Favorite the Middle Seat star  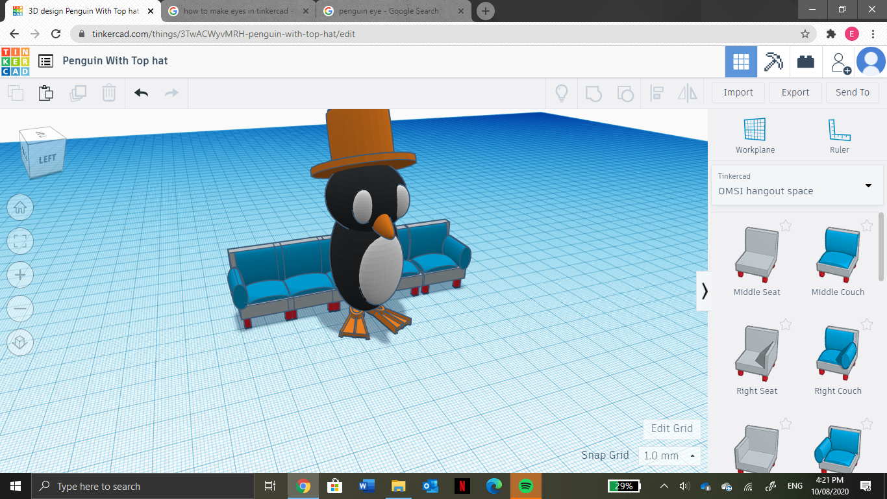coord(786,225)
